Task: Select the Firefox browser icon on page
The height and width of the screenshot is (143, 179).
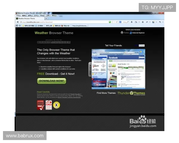Action: click(122, 33)
